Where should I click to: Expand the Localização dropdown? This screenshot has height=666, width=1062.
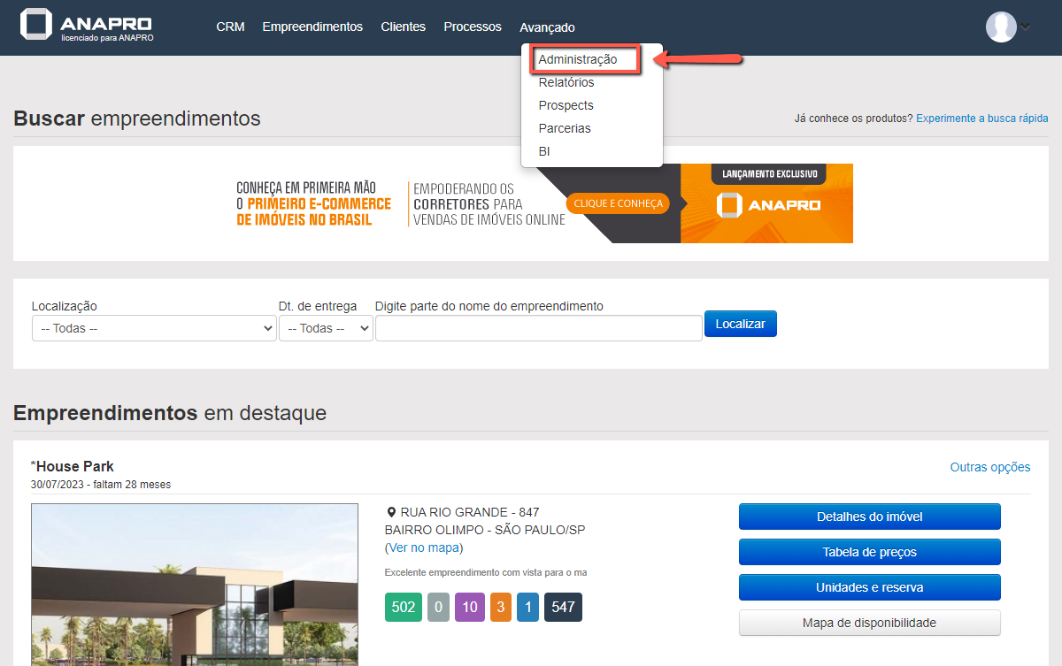click(x=154, y=328)
